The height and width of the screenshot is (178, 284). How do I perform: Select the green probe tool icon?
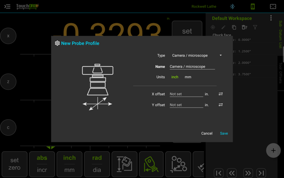[x=151, y=164]
